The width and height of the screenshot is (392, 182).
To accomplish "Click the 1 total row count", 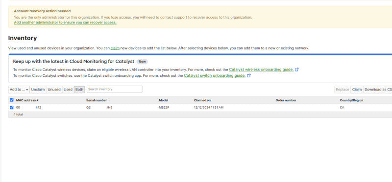I will tap(18, 114).
